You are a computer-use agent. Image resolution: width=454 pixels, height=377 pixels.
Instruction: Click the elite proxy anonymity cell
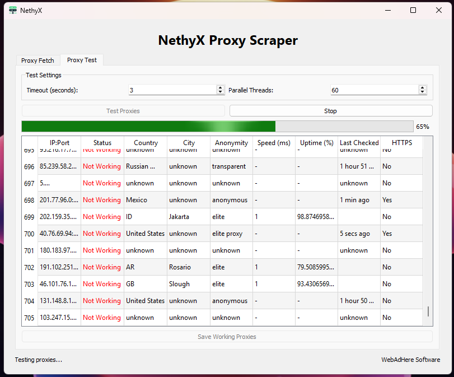[x=231, y=234]
